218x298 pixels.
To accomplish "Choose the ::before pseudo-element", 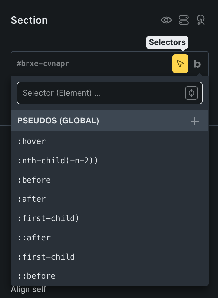I will click(x=36, y=276).
